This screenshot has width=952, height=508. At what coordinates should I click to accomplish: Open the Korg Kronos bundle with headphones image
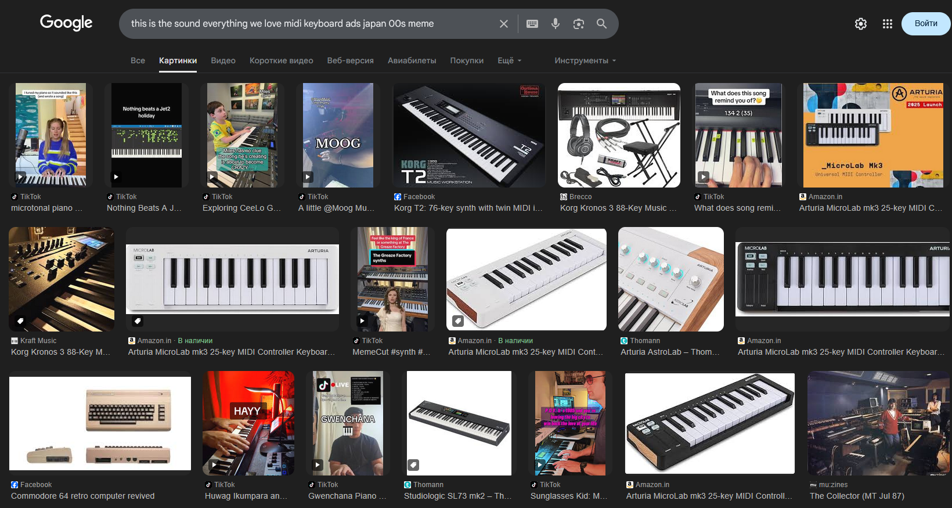(619, 135)
